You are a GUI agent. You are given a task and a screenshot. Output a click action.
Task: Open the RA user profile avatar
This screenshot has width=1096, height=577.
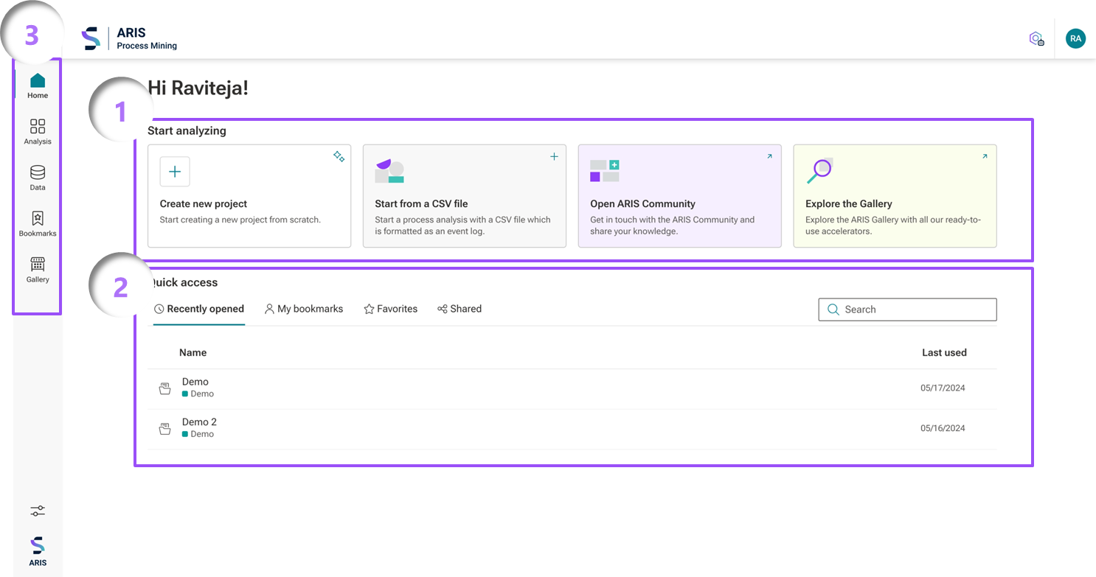[x=1075, y=38]
